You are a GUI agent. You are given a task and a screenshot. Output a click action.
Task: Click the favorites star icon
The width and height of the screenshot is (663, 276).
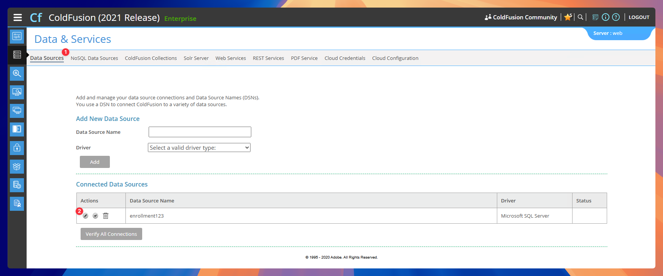coord(568,17)
